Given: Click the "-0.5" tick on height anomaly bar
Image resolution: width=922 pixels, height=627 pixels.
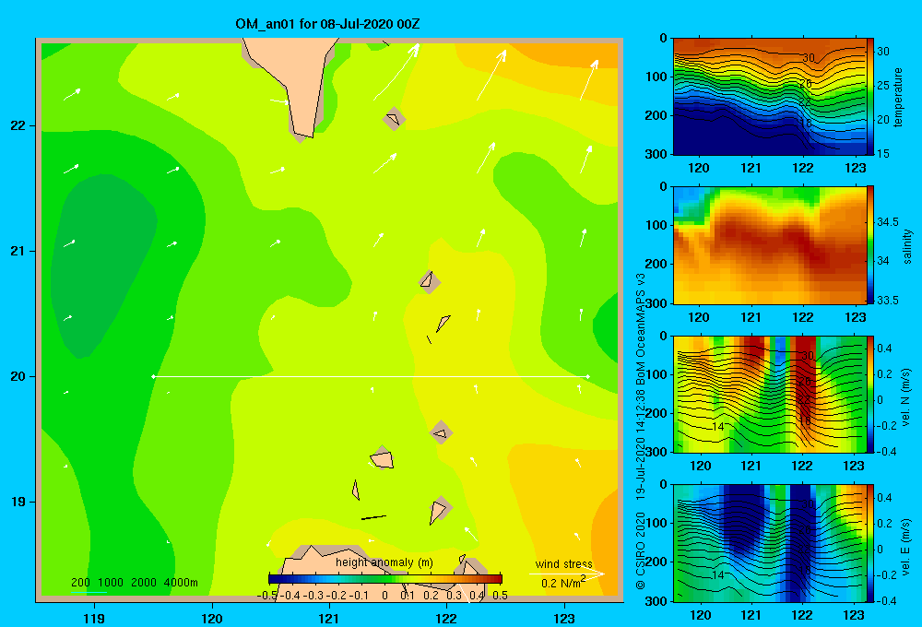Looking at the screenshot, I should (x=267, y=596).
